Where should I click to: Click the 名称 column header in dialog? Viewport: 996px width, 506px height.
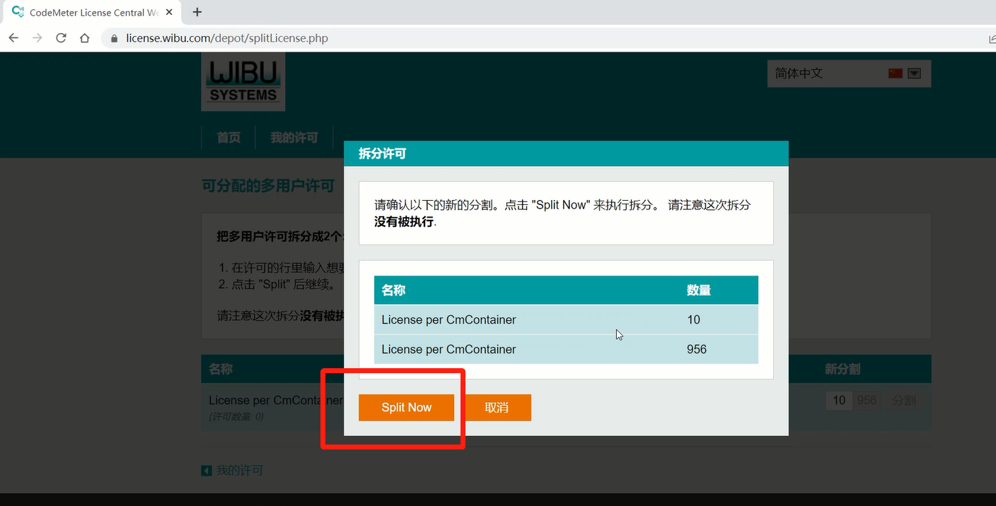tap(393, 290)
